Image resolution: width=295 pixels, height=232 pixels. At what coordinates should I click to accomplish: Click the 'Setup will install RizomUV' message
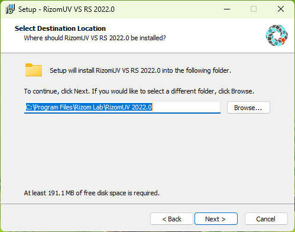pyautogui.click(x=140, y=70)
